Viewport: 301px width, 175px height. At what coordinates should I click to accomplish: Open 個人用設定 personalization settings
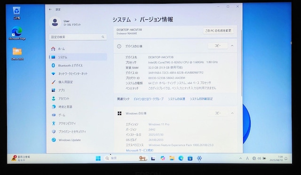point(78,82)
